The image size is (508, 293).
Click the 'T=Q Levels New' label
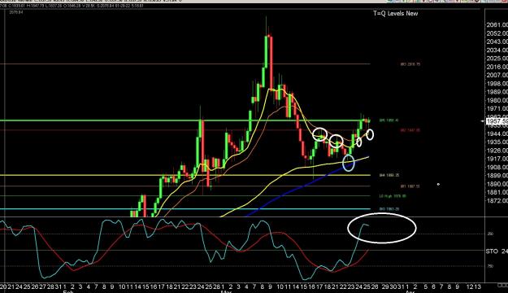click(x=396, y=13)
